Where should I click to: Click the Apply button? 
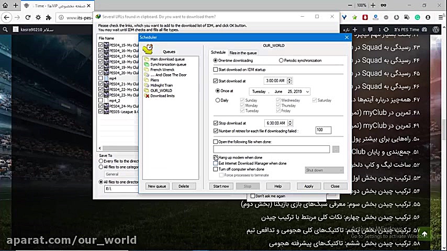309,186
